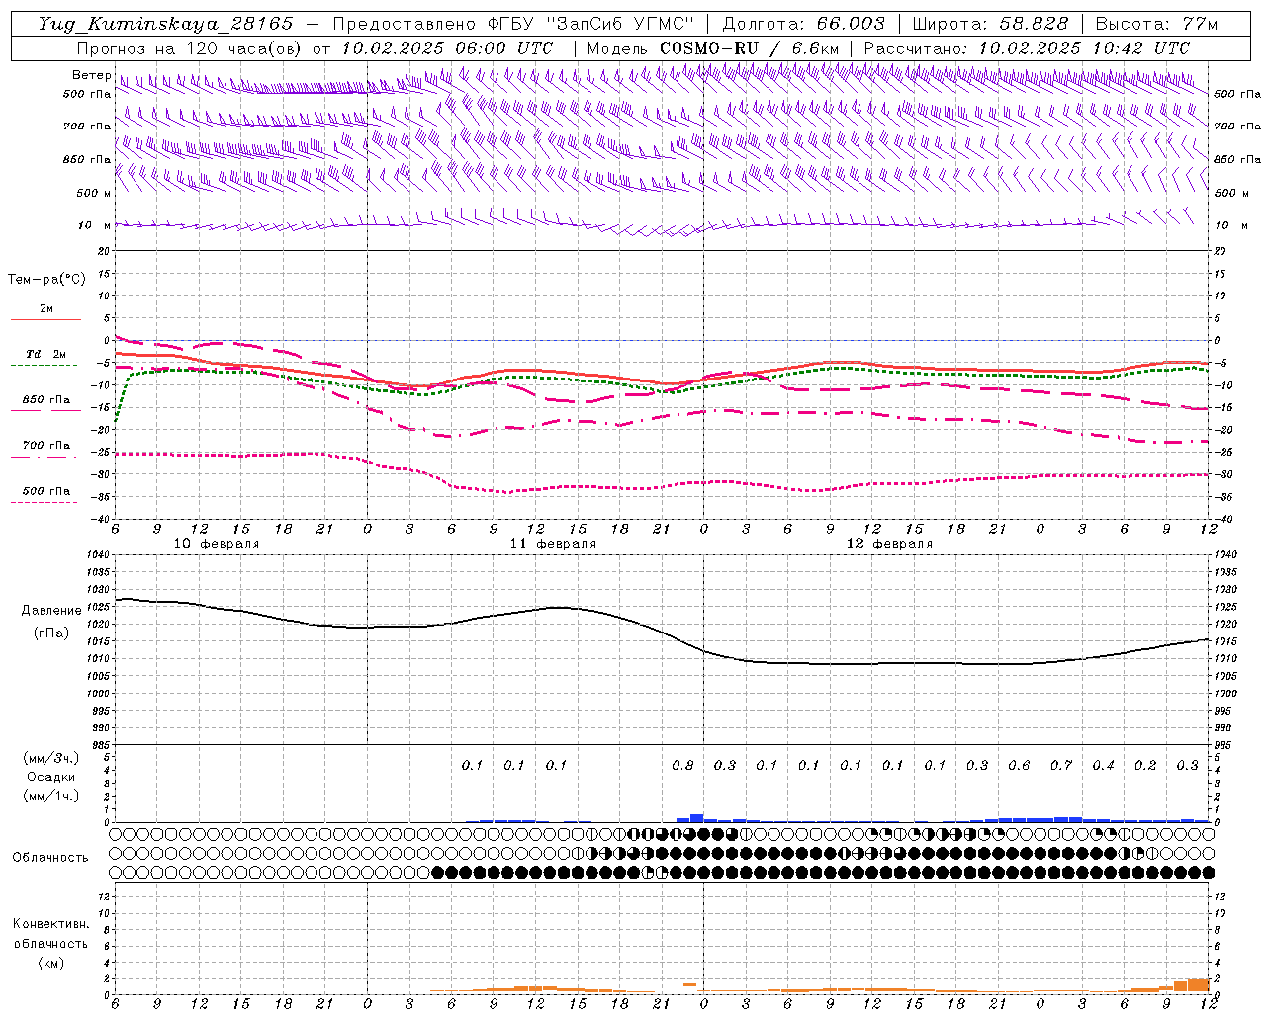The height and width of the screenshot is (1012, 1266).
Task: Click the Тем-ра(°C) panel label
Action: (46, 280)
